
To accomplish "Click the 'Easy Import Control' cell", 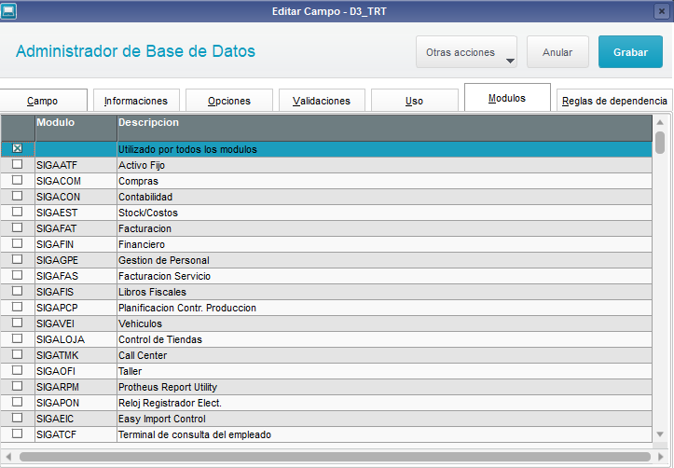I will [385, 419].
